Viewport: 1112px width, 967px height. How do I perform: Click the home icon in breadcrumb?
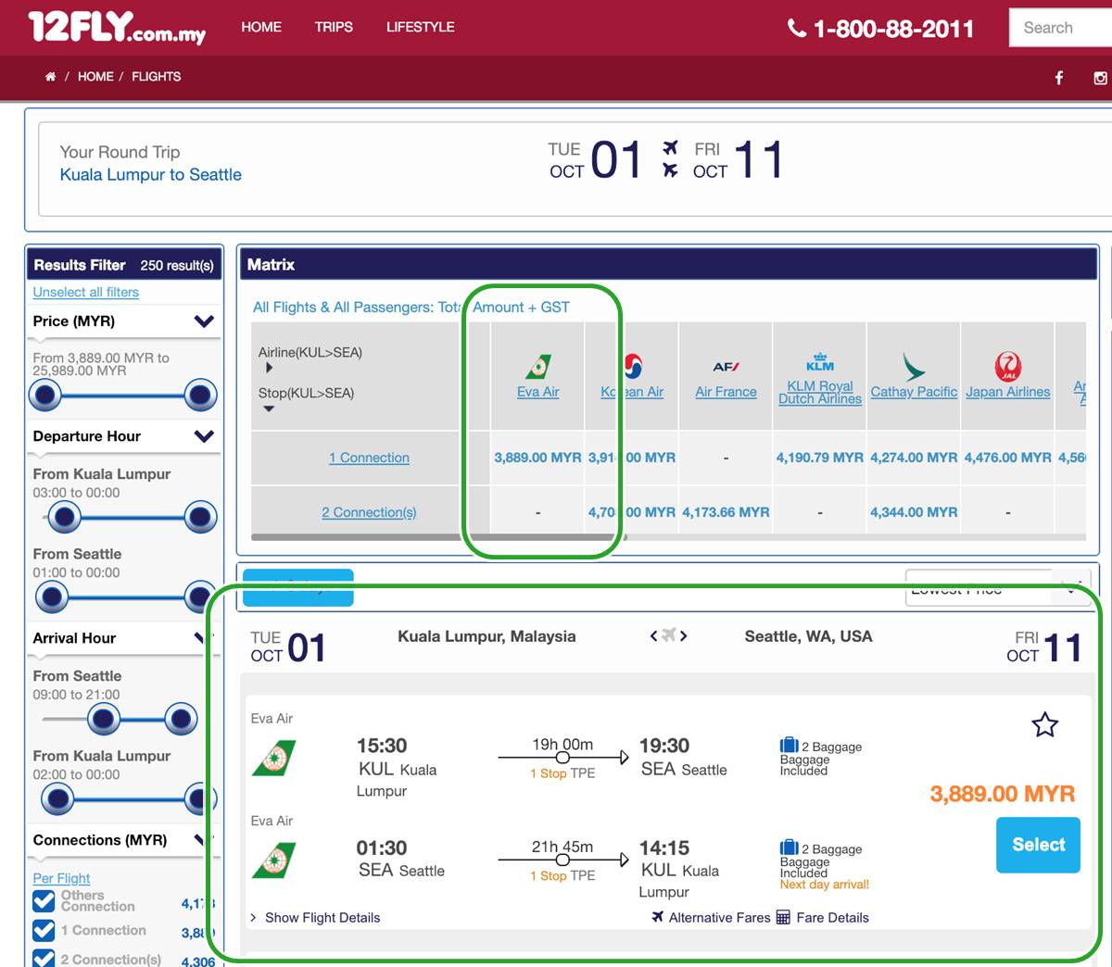(50, 77)
